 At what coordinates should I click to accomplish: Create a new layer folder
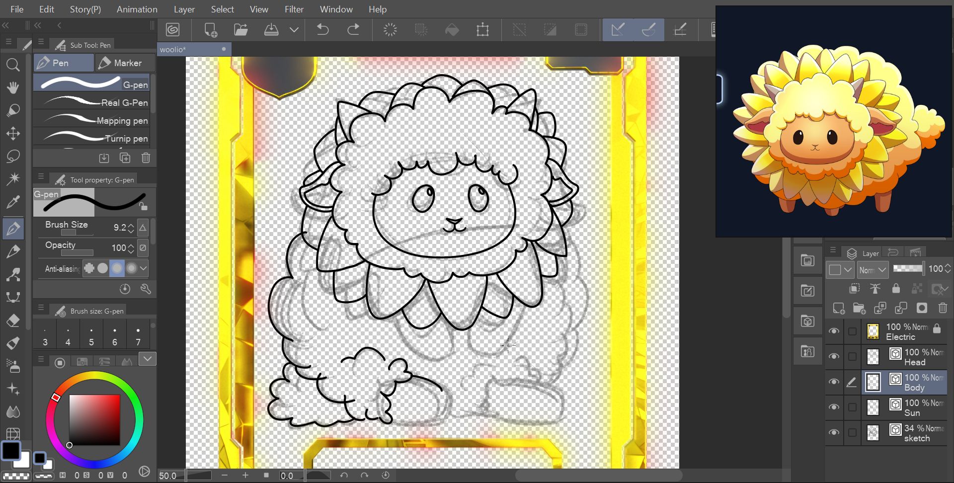[x=860, y=309]
